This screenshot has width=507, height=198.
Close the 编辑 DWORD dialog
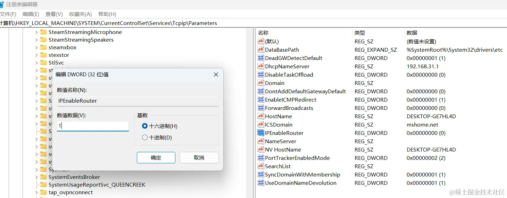pos(216,75)
